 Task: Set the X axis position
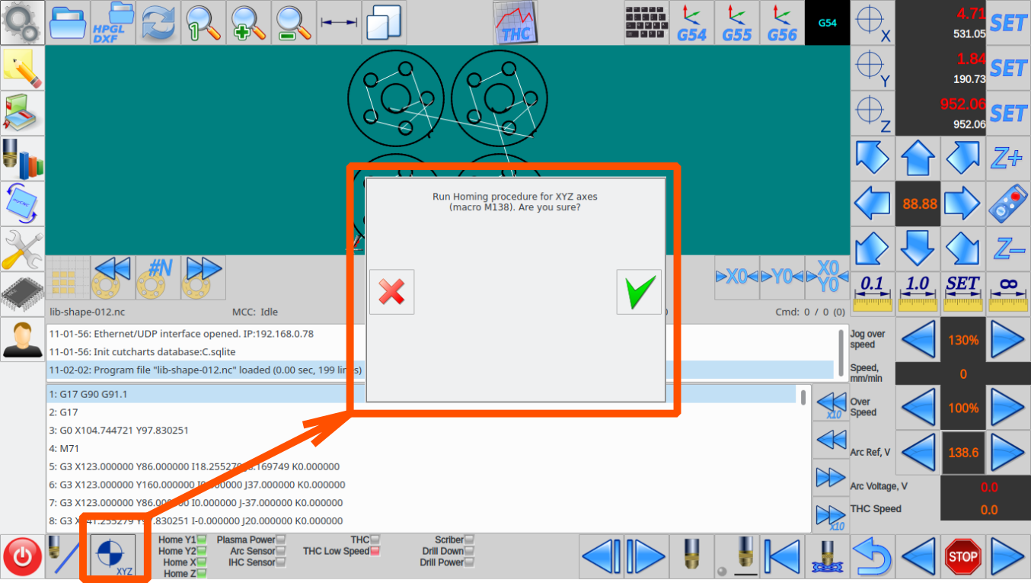1008,23
